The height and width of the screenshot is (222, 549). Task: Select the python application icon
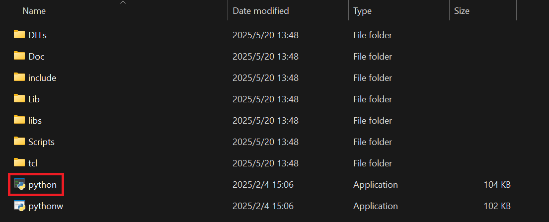click(x=19, y=184)
